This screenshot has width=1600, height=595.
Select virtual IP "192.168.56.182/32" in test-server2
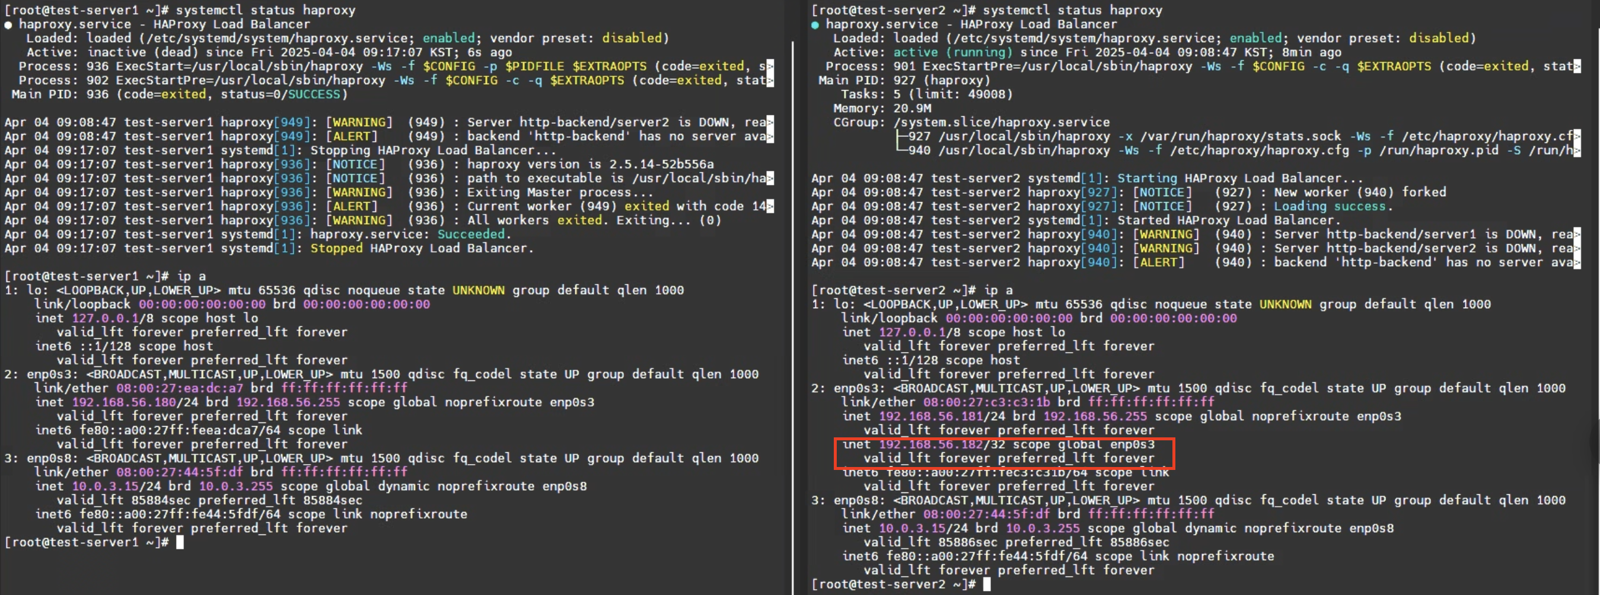coord(942,444)
